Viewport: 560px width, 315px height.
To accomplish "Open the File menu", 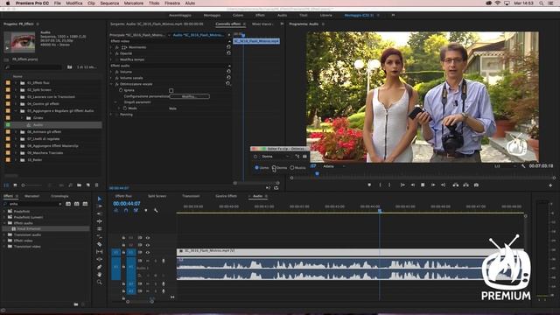I will pyautogui.click(x=57, y=3).
